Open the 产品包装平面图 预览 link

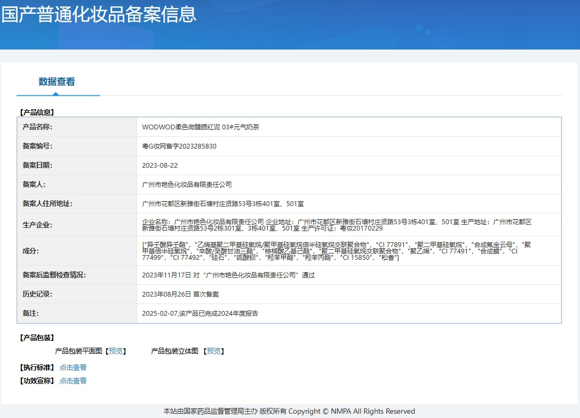(x=116, y=351)
